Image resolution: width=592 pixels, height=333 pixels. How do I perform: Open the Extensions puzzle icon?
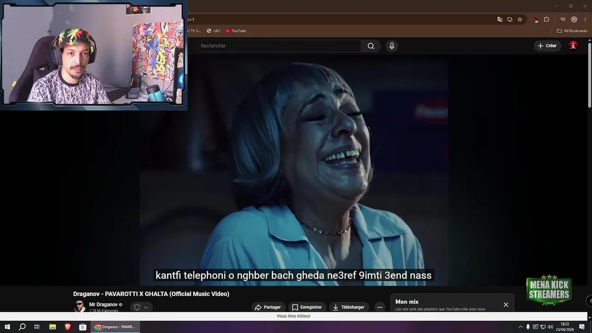547,19
